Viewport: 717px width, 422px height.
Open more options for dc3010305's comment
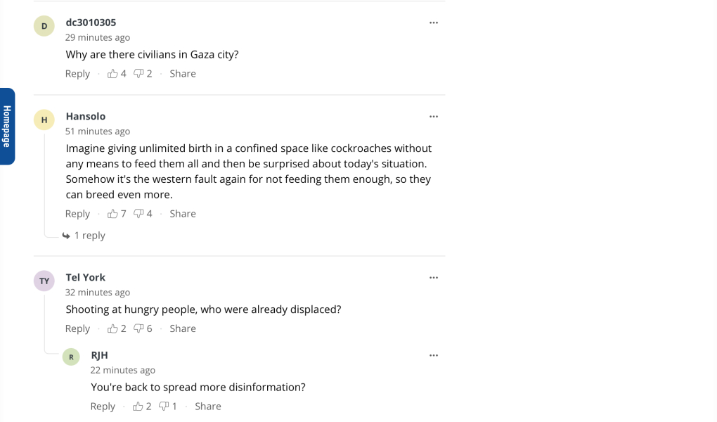[x=434, y=23]
